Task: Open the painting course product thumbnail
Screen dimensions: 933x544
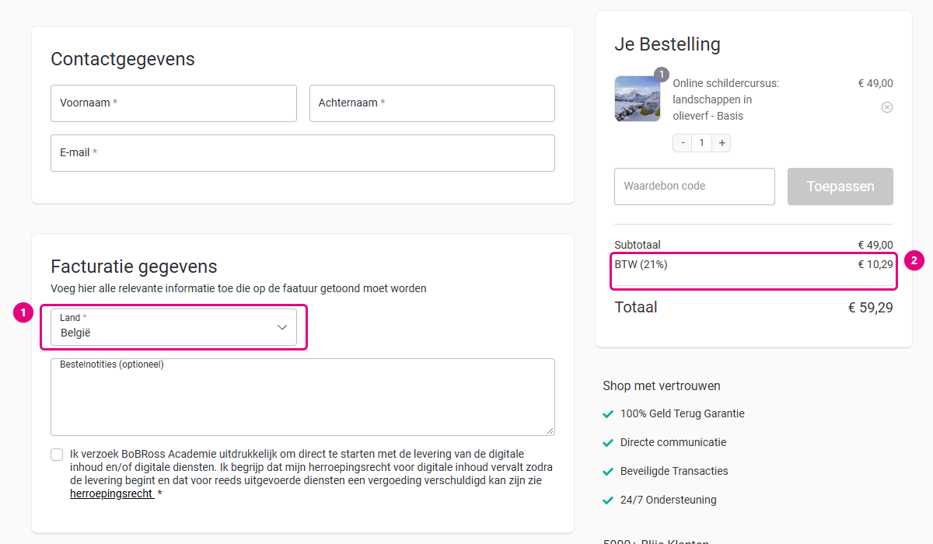Action: point(638,99)
